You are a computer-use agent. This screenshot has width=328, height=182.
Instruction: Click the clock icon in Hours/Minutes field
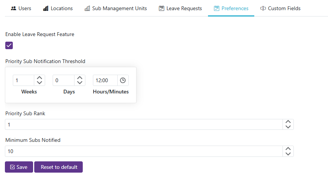pyautogui.click(x=123, y=80)
